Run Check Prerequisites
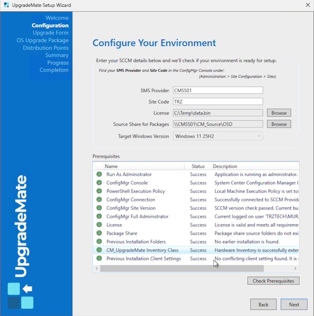The width and height of the screenshot is (314, 316). tap(273, 281)
